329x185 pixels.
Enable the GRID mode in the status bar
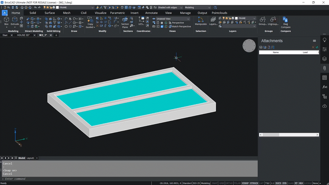click(221, 183)
